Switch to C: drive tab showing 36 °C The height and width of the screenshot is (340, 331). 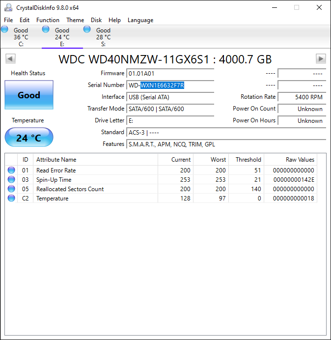pyautogui.click(x=21, y=37)
